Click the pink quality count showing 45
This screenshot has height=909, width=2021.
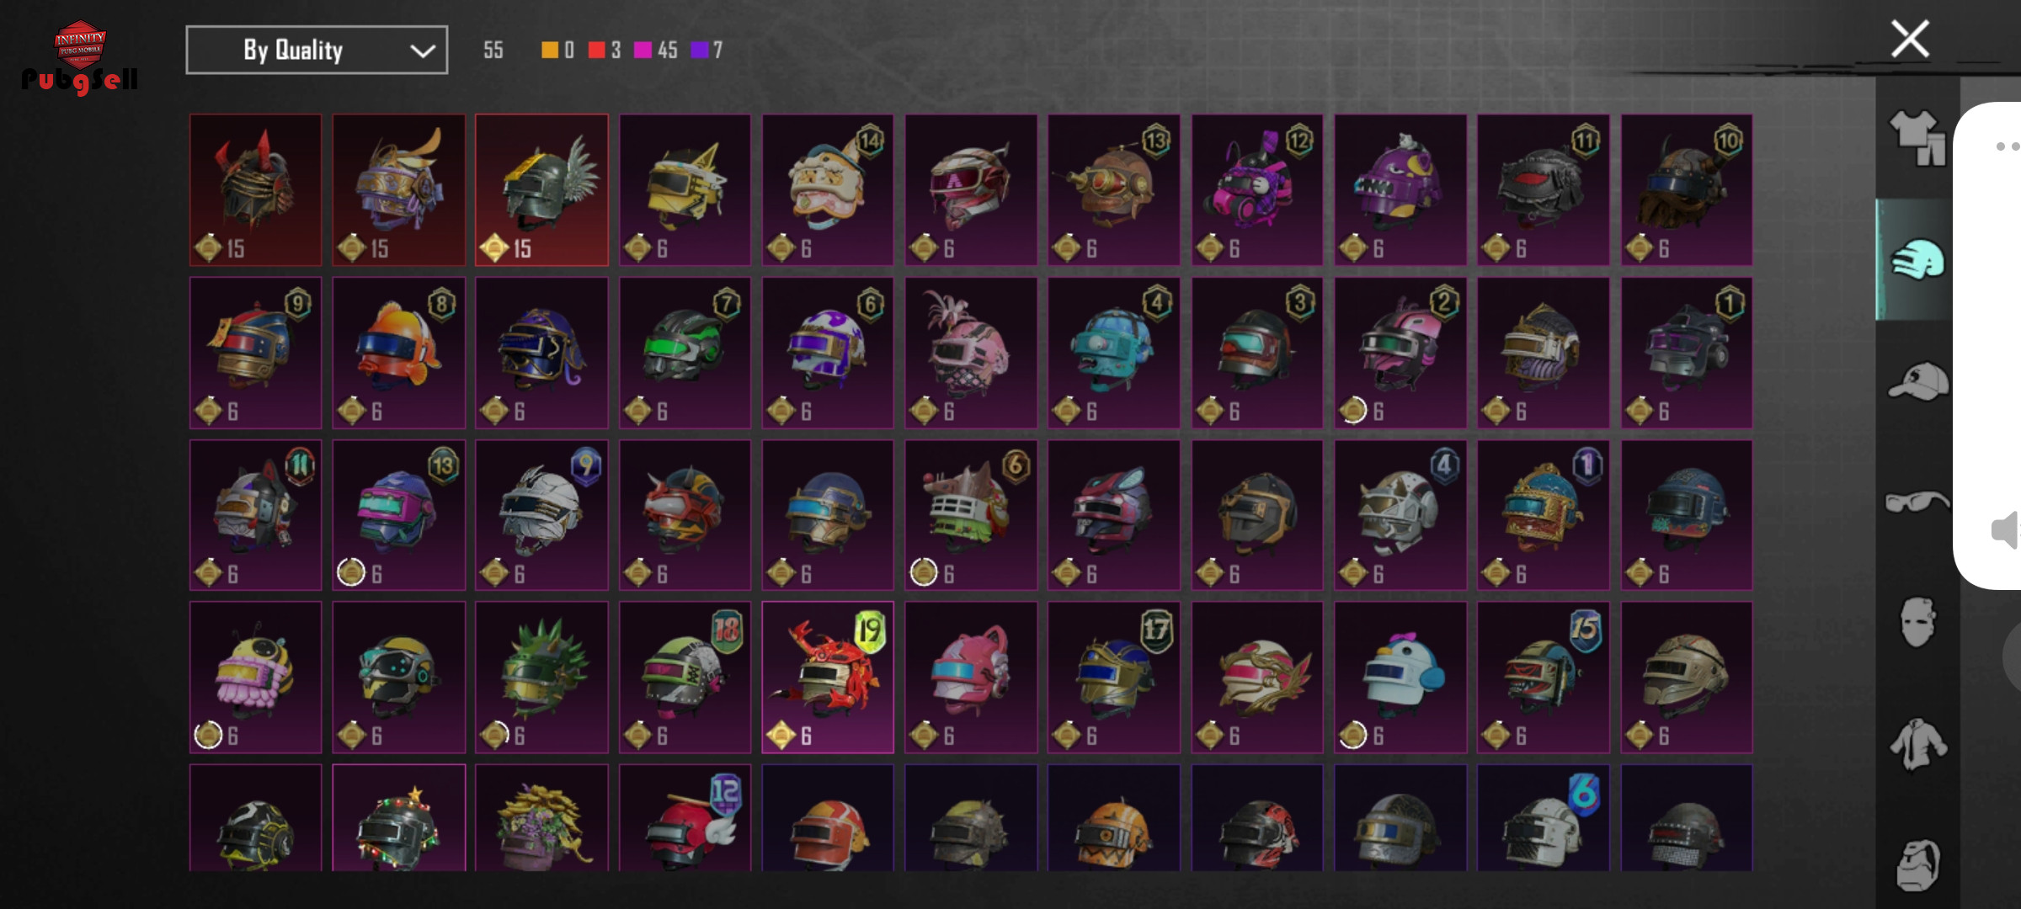pyautogui.click(x=656, y=50)
